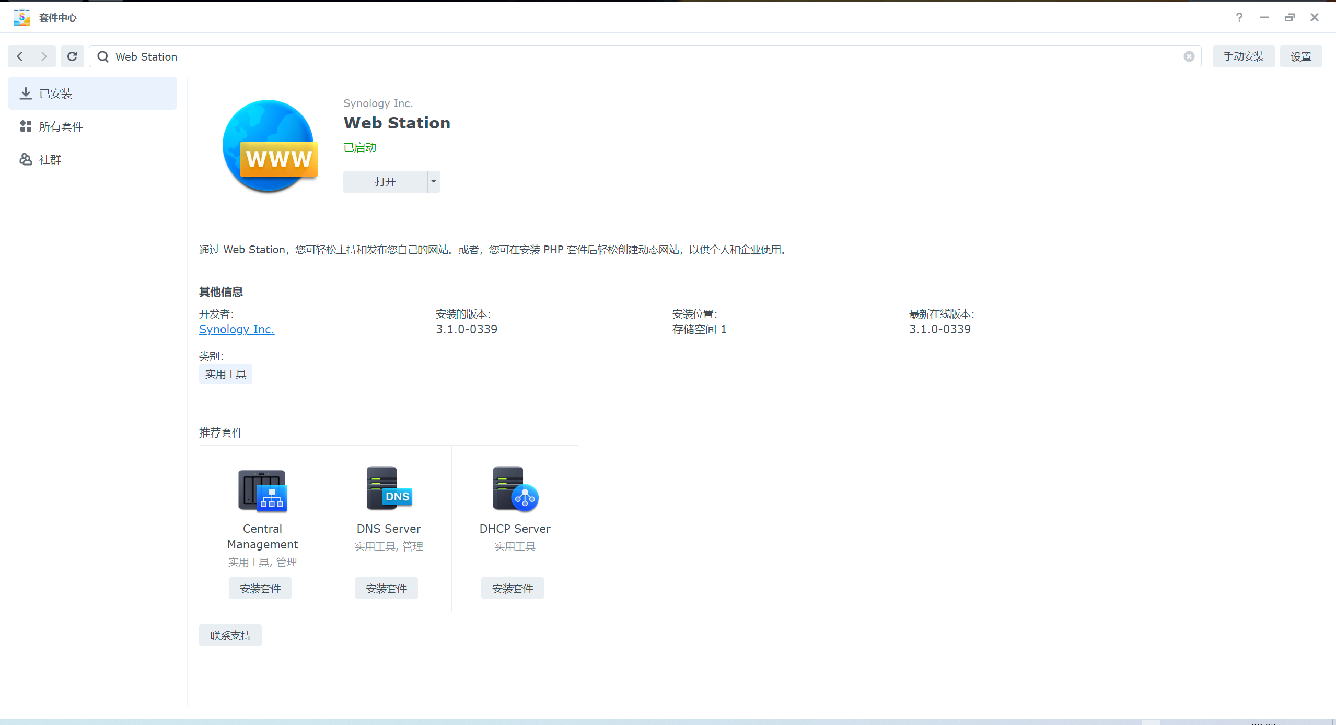
Task: Click the DHCP Server package icon
Action: (x=515, y=489)
